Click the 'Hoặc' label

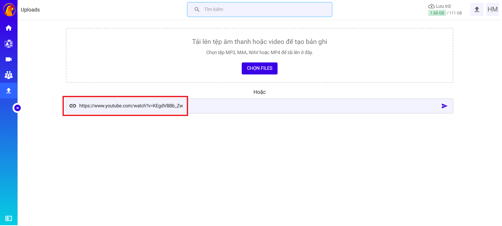click(260, 92)
